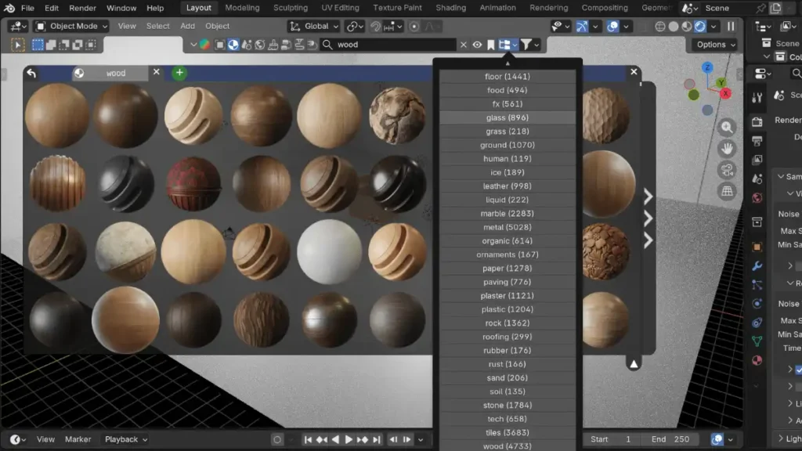The width and height of the screenshot is (802, 451).
Task: Open the Physics properties tab
Action: [757, 304]
